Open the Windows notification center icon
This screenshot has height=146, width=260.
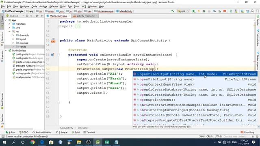pyautogui.click(x=253, y=142)
